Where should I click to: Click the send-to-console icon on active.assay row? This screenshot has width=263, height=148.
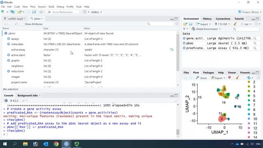[171, 49]
